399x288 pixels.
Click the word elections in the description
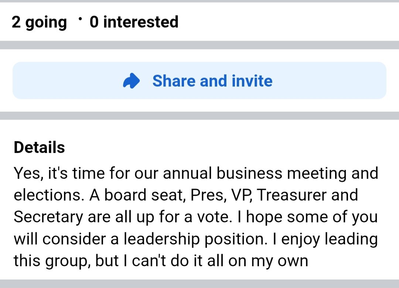pos(48,195)
